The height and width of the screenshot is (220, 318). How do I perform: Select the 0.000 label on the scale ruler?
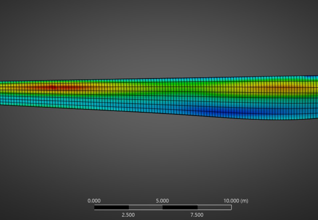click(x=94, y=201)
